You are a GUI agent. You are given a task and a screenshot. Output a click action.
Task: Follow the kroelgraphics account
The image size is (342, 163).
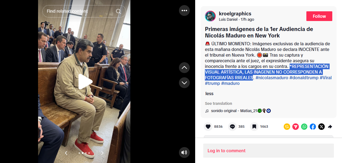[x=319, y=16]
